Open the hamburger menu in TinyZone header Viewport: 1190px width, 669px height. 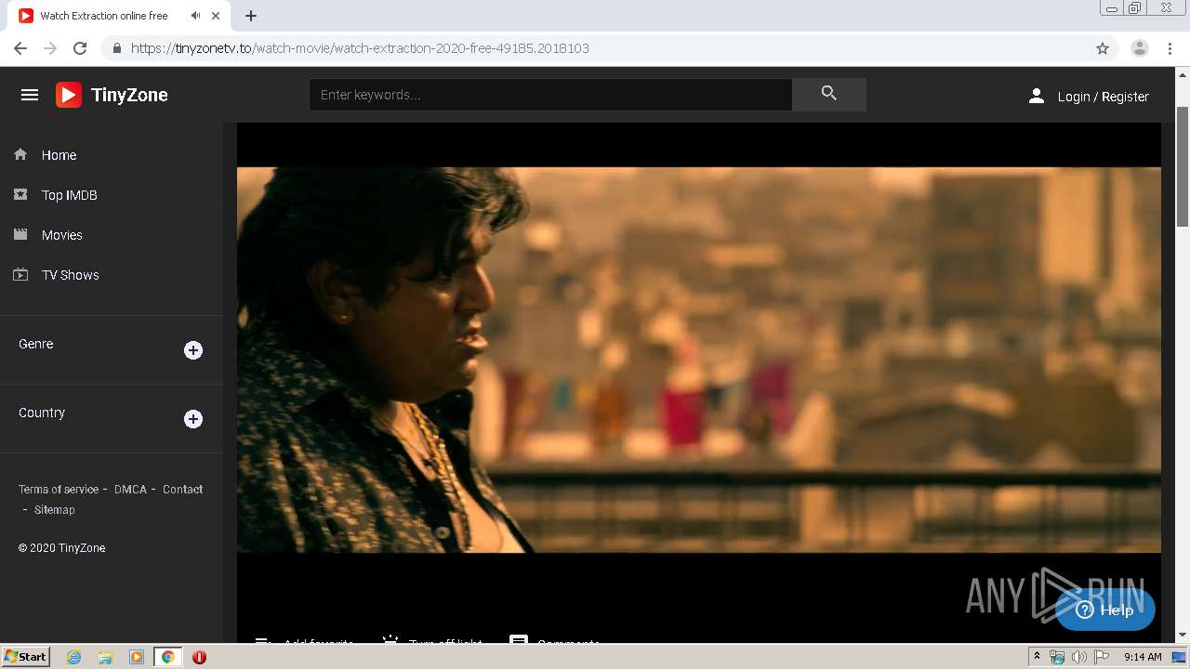30,95
